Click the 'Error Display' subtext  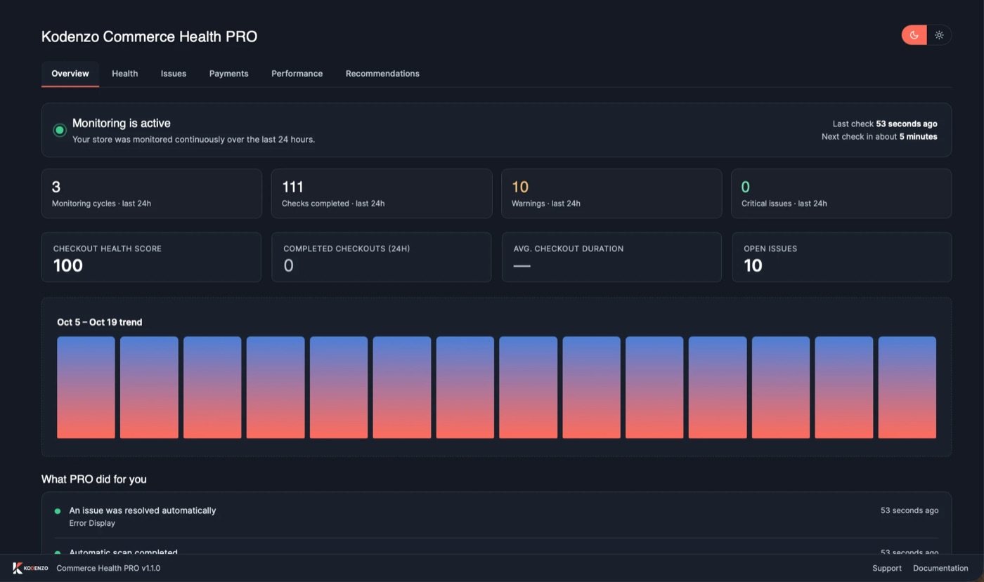(x=92, y=523)
